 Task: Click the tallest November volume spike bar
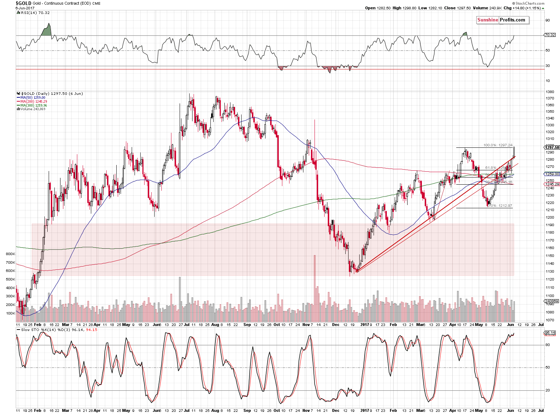(315, 288)
